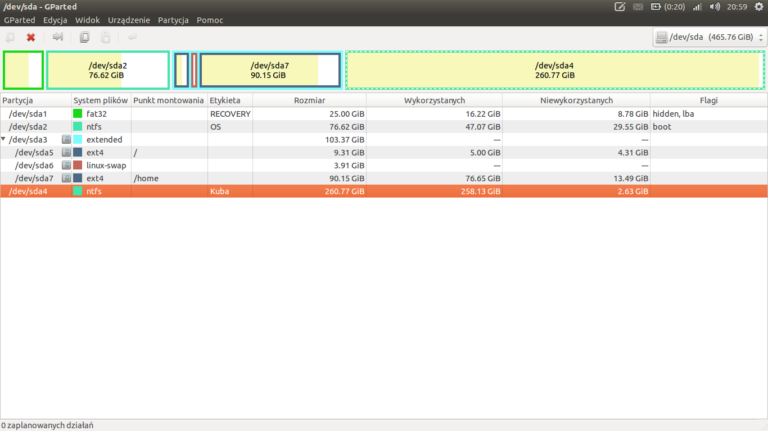Click the ext4 color square in the /dev/sda5 row
Screen dimensions: 768x431
pos(78,152)
